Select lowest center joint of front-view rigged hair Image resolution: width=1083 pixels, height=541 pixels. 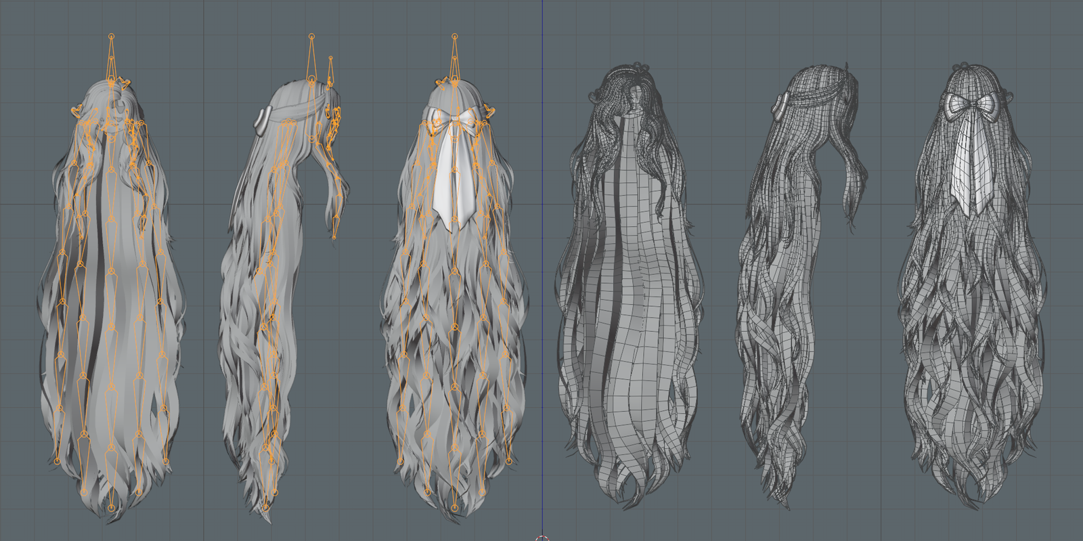click(x=112, y=506)
